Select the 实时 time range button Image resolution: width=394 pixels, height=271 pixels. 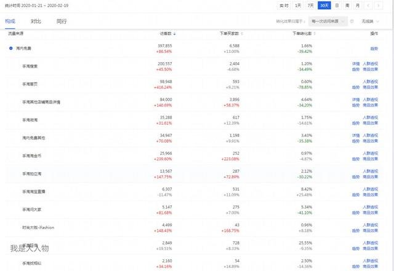(284, 6)
